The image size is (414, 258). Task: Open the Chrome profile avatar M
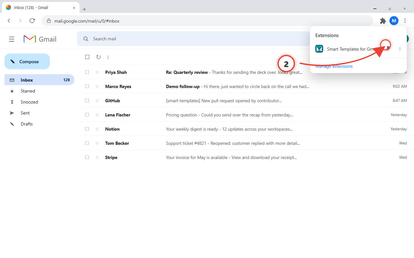click(394, 21)
